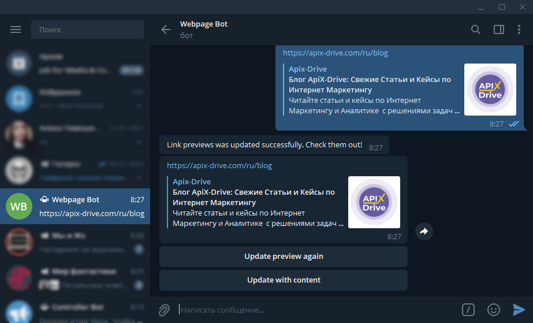533x323 pixels.
Task: Toggle the right side panel icon
Action: 499,29
